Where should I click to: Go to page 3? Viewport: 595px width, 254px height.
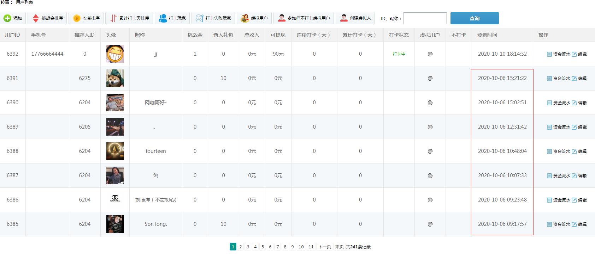coord(248,247)
